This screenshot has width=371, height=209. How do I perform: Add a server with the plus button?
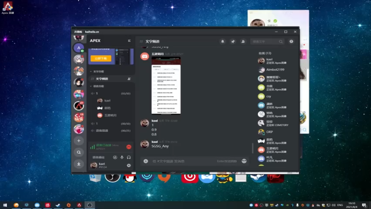(x=79, y=141)
